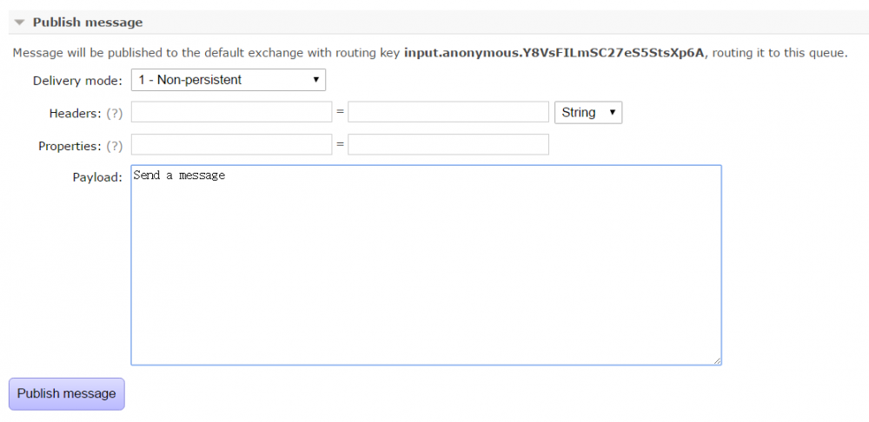Open the Headers (?) help hint
Image resolution: width=869 pixels, height=422 pixels.
tap(114, 113)
